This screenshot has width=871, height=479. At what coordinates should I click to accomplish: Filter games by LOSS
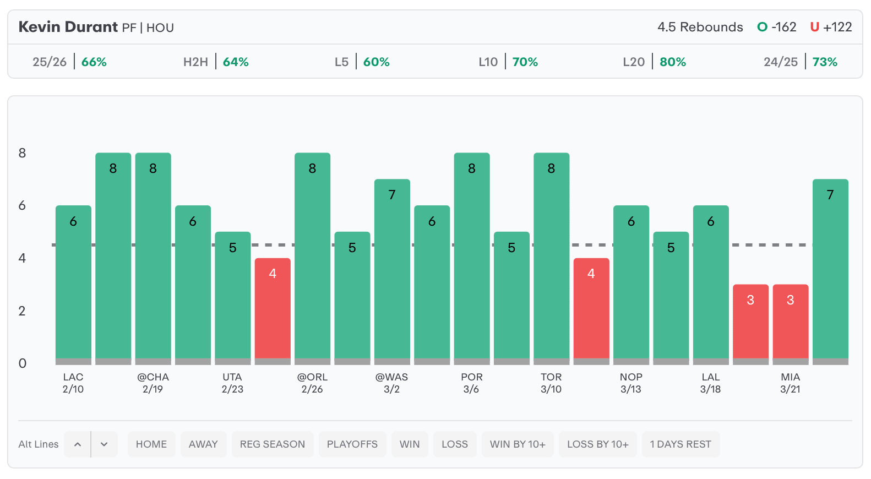coord(454,444)
